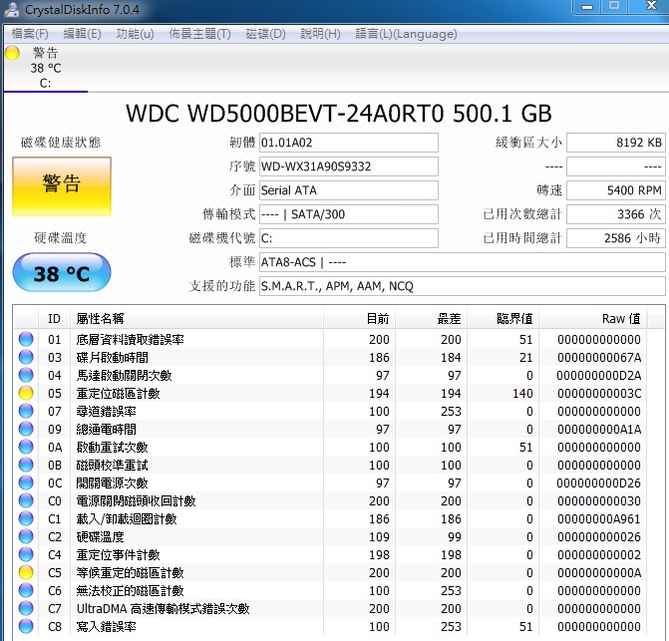Viewport: 669px width, 641px height.
Task: Click the blue status icon for attribute C1
Action: tap(26, 518)
